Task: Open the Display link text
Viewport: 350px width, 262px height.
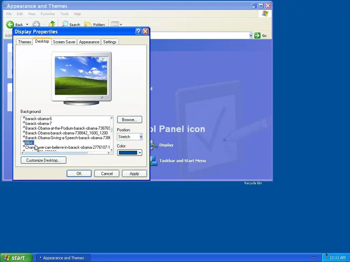Action: tap(166, 145)
